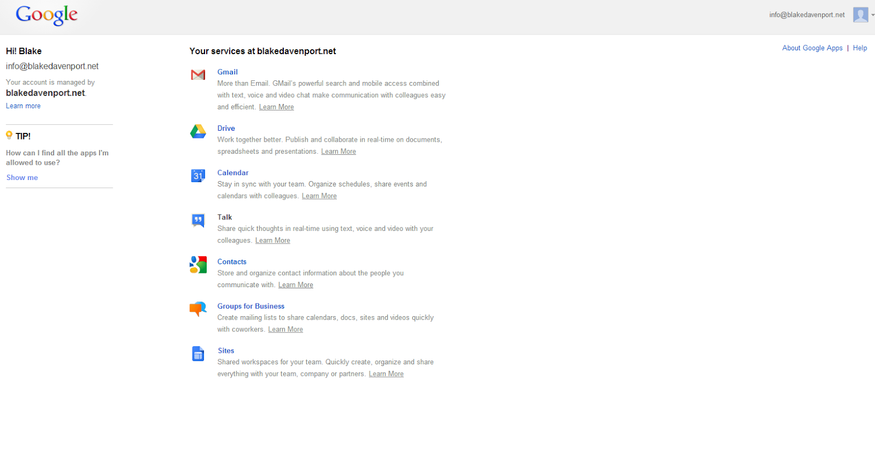This screenshot has height=471, width=875.
Task: Click the bold blakedavenport.net domain text
Action: [45, 93]
